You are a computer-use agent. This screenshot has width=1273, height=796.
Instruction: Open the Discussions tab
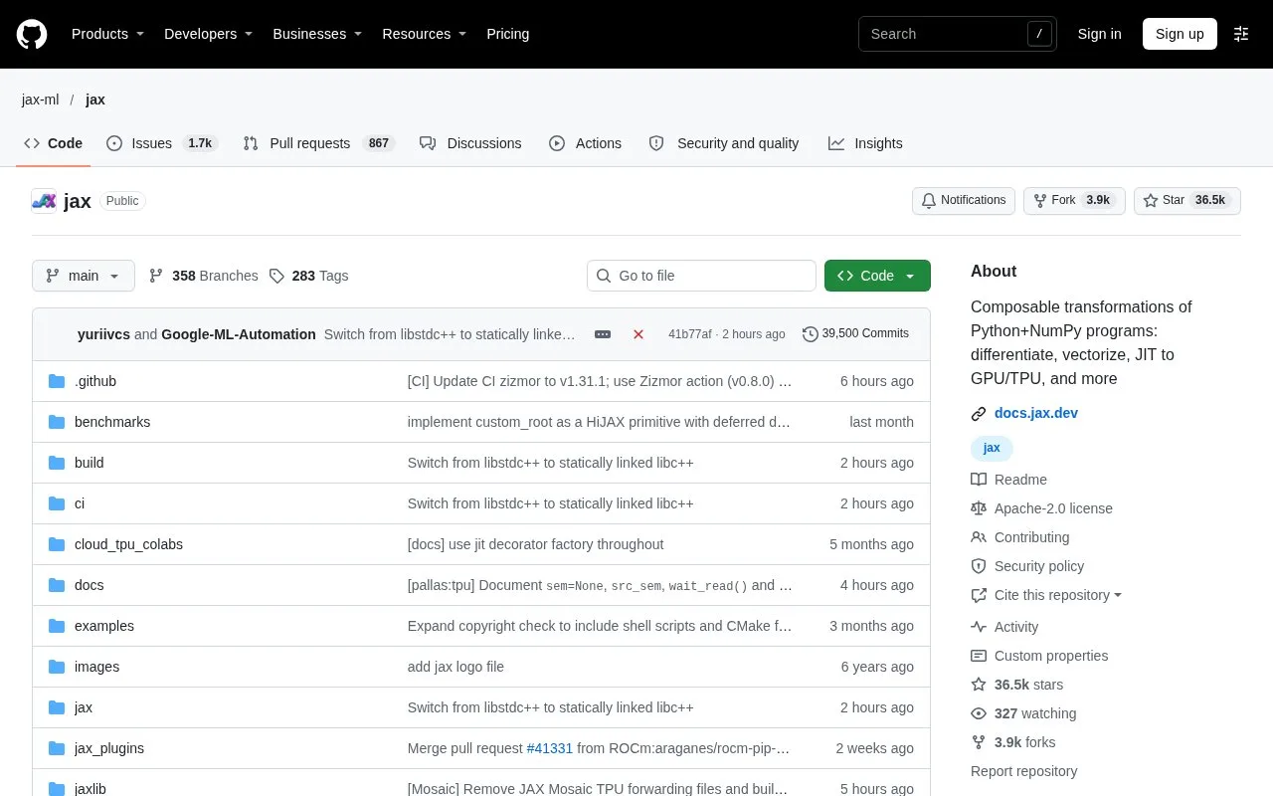470,143
